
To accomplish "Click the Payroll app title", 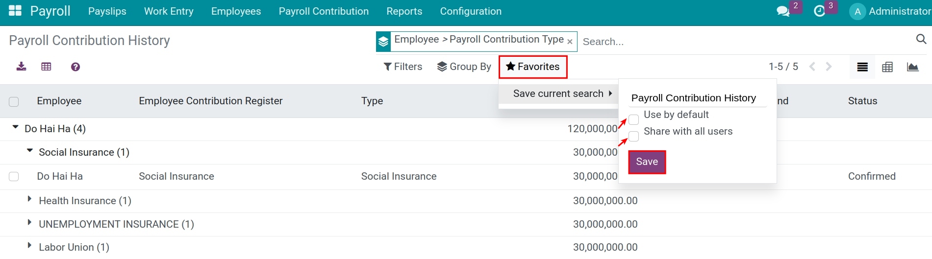I will [x=50, y=11].
